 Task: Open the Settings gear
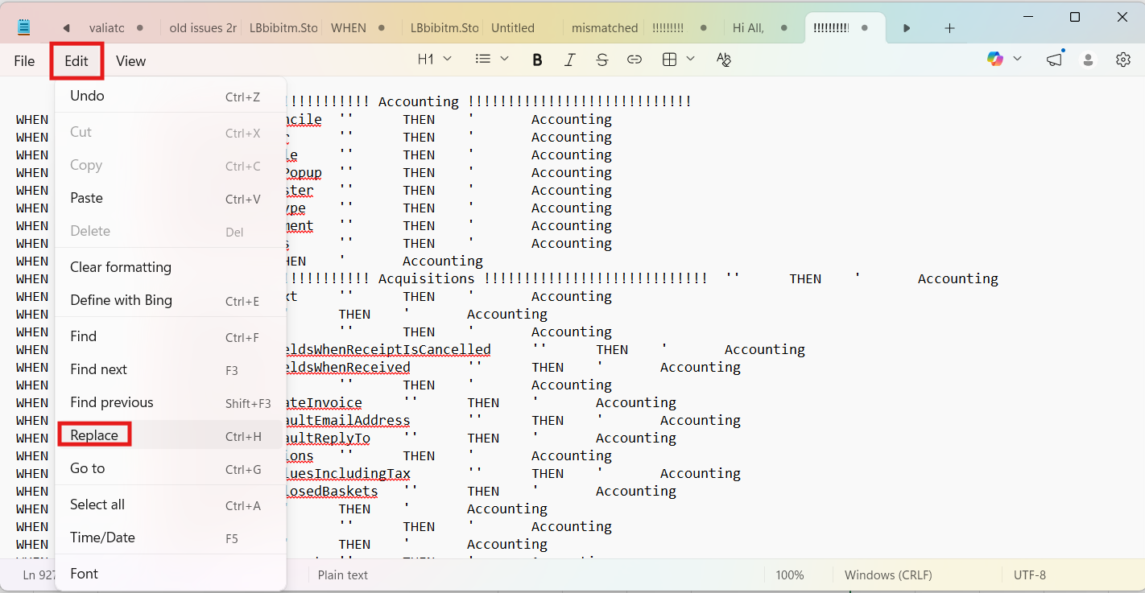tap(1123, 60)
